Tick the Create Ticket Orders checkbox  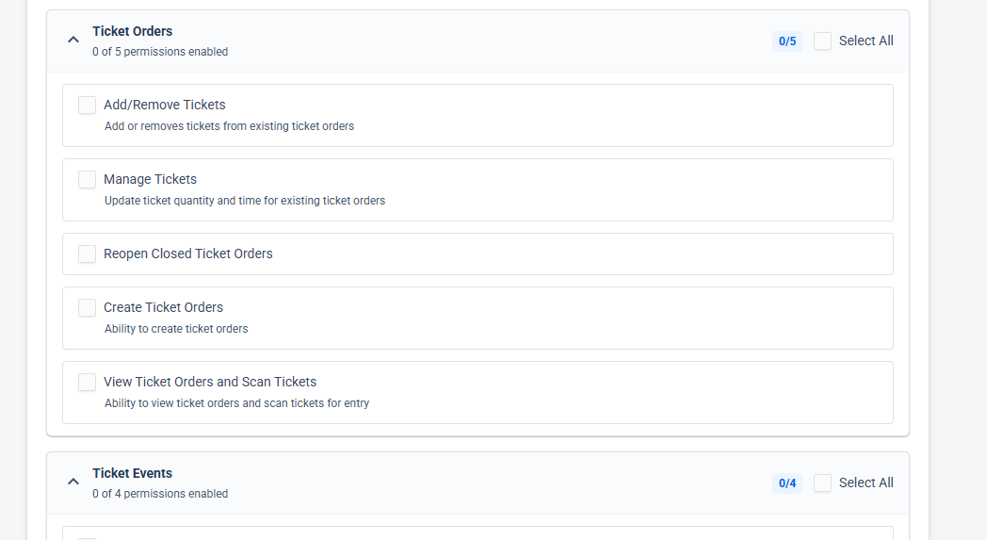coord(87,307)
